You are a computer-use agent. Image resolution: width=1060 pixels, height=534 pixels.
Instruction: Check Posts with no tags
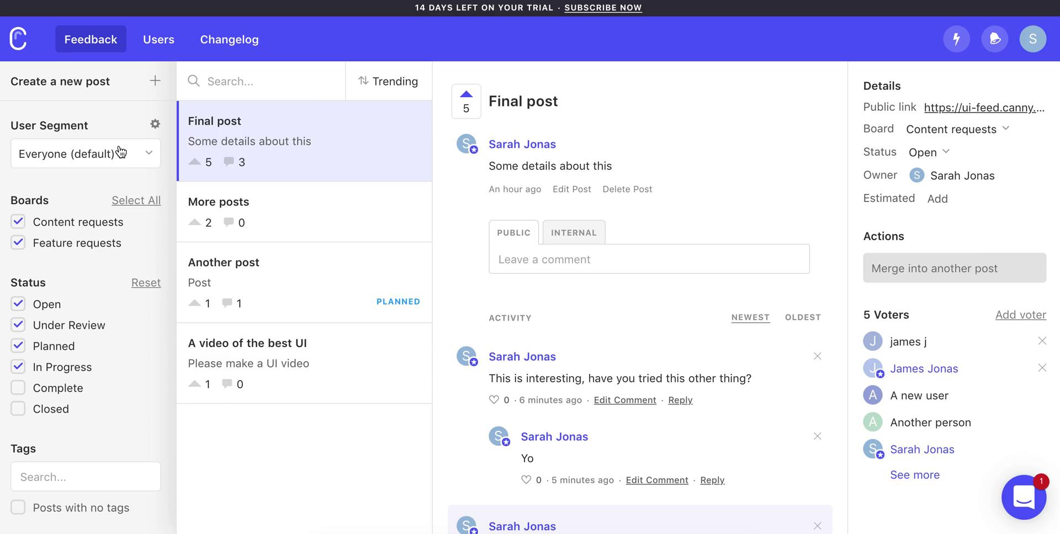(x=18, y=508)
